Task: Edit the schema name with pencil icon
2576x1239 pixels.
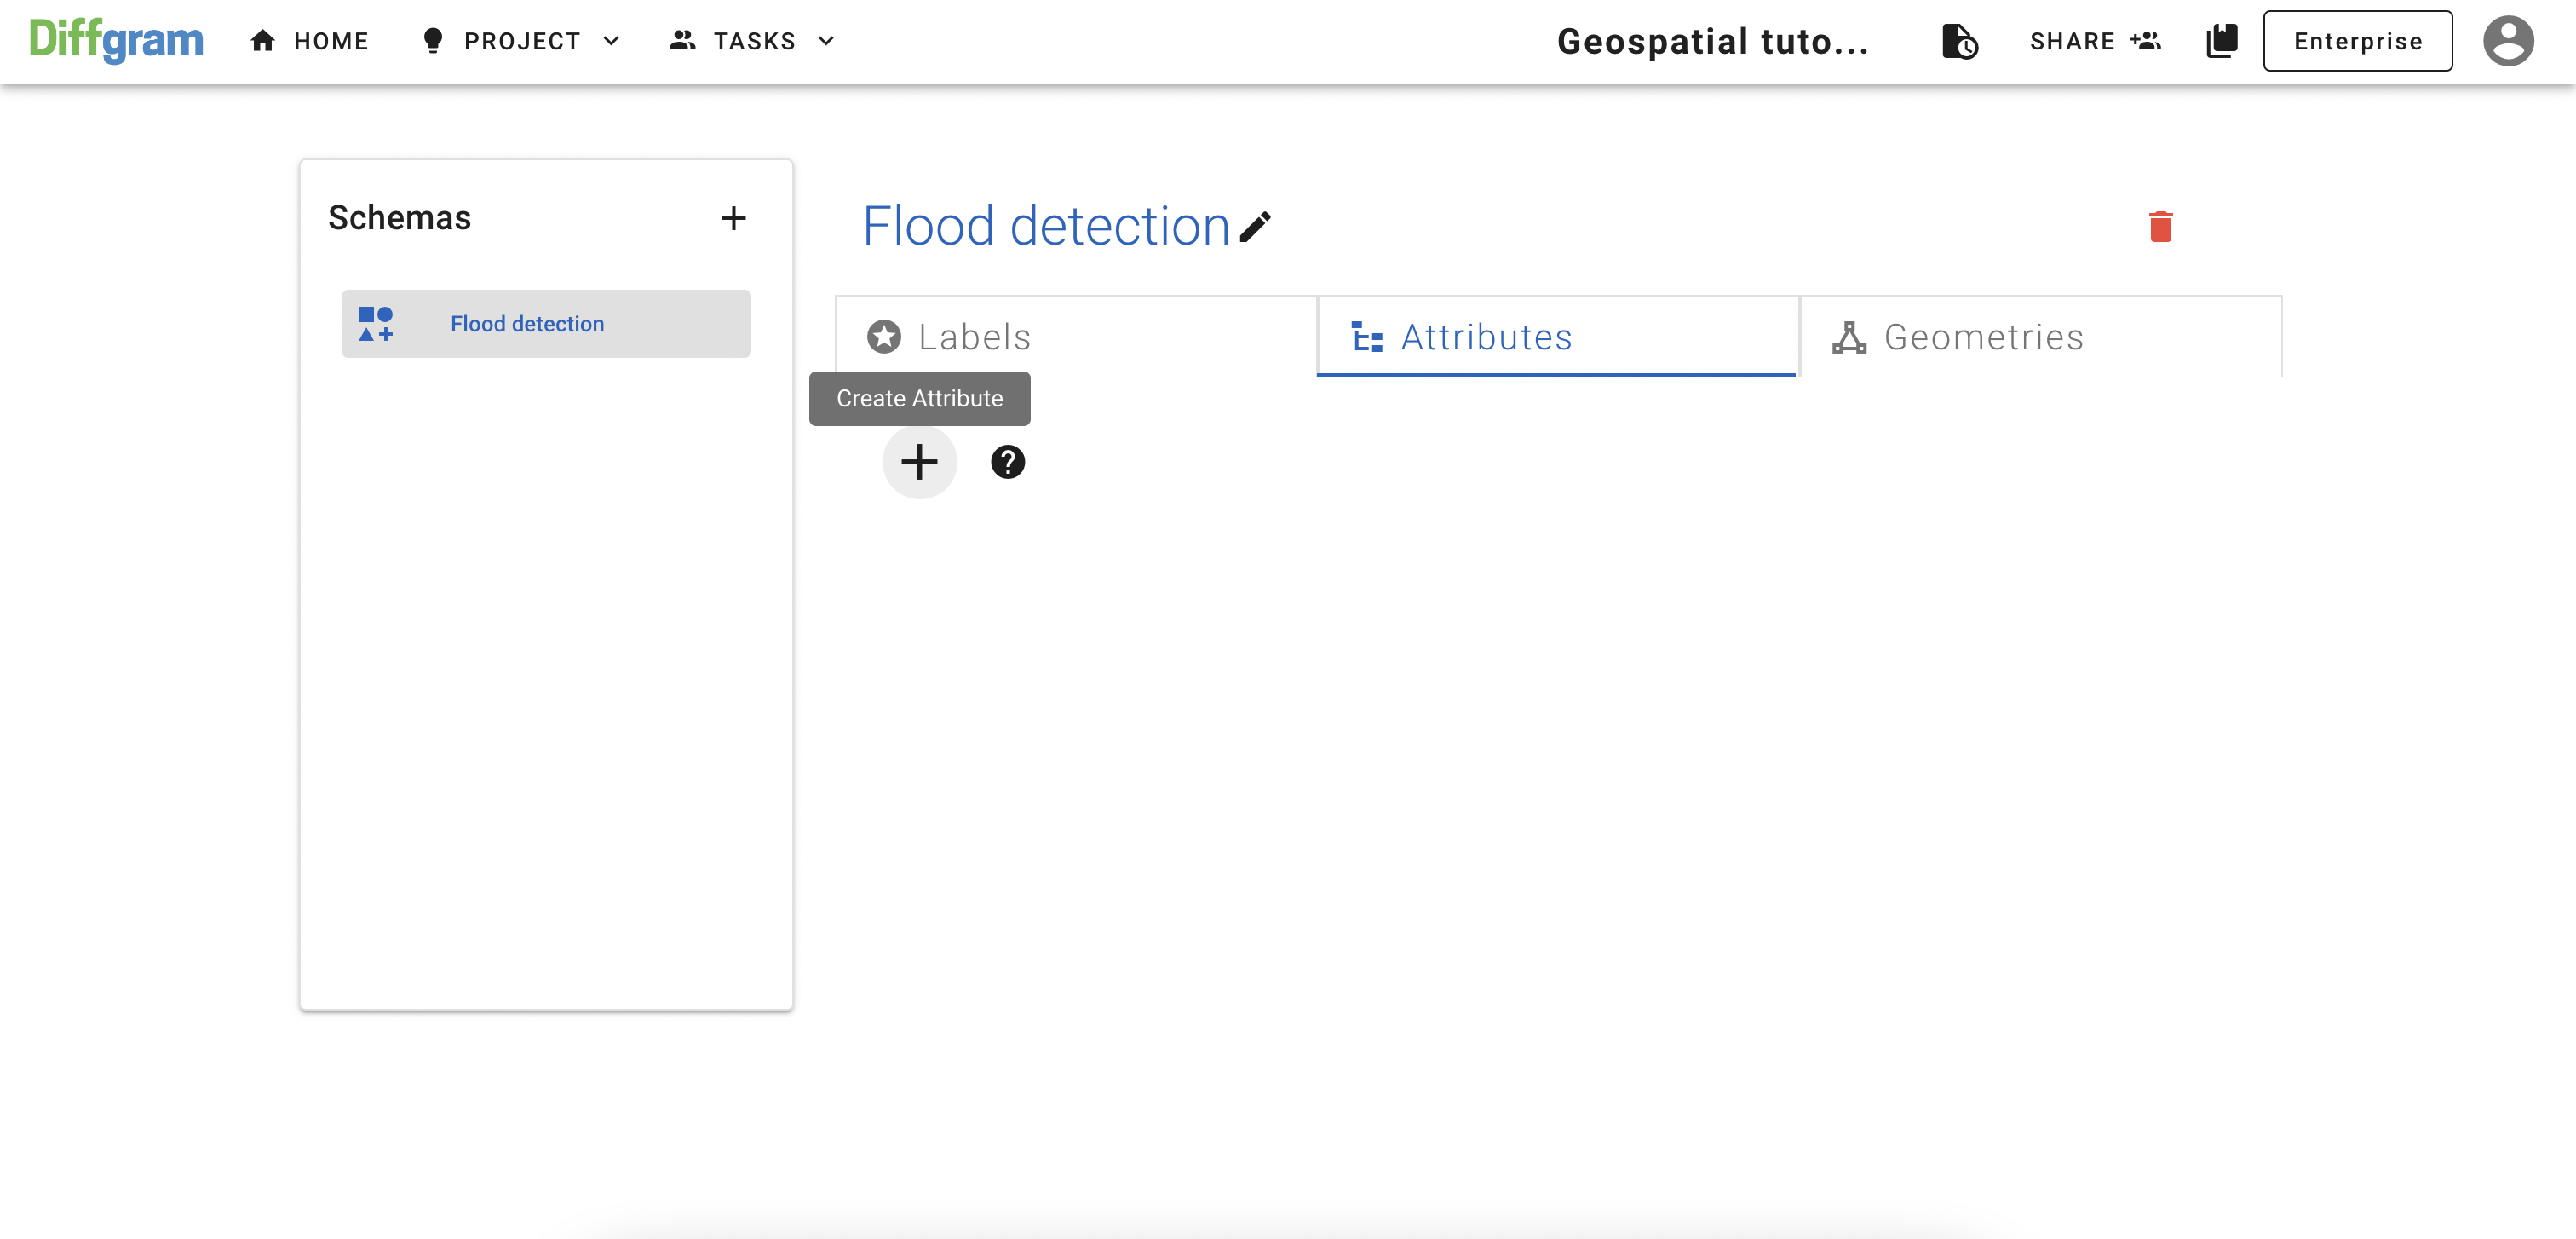Action: (1255, 227)
